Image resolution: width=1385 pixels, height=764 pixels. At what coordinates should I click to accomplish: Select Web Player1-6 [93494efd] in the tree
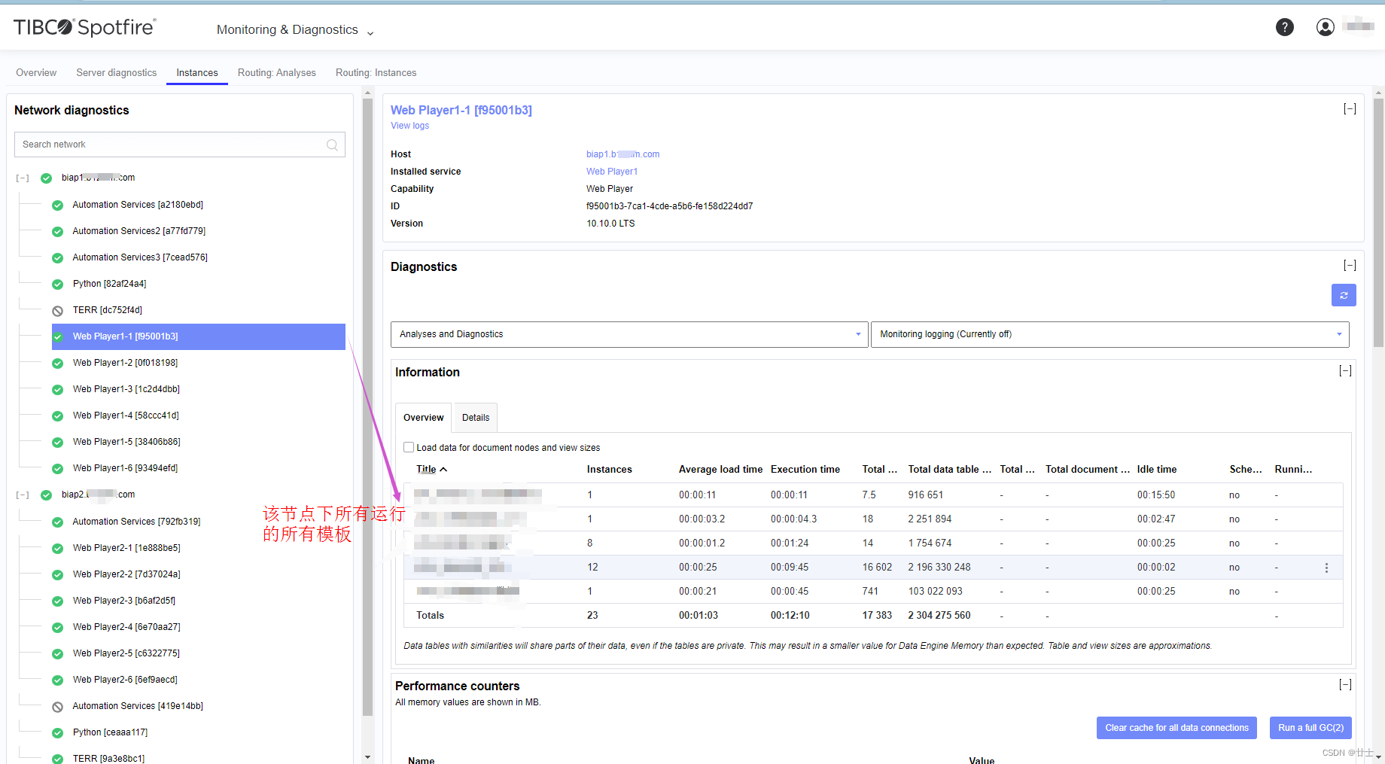[125, 468]
